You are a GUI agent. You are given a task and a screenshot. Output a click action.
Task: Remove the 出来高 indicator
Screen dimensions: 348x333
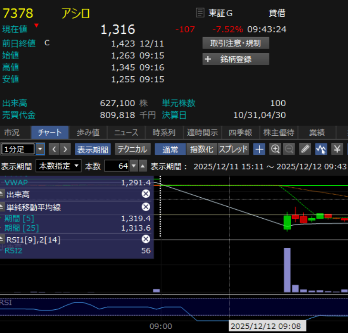point(146,194)
